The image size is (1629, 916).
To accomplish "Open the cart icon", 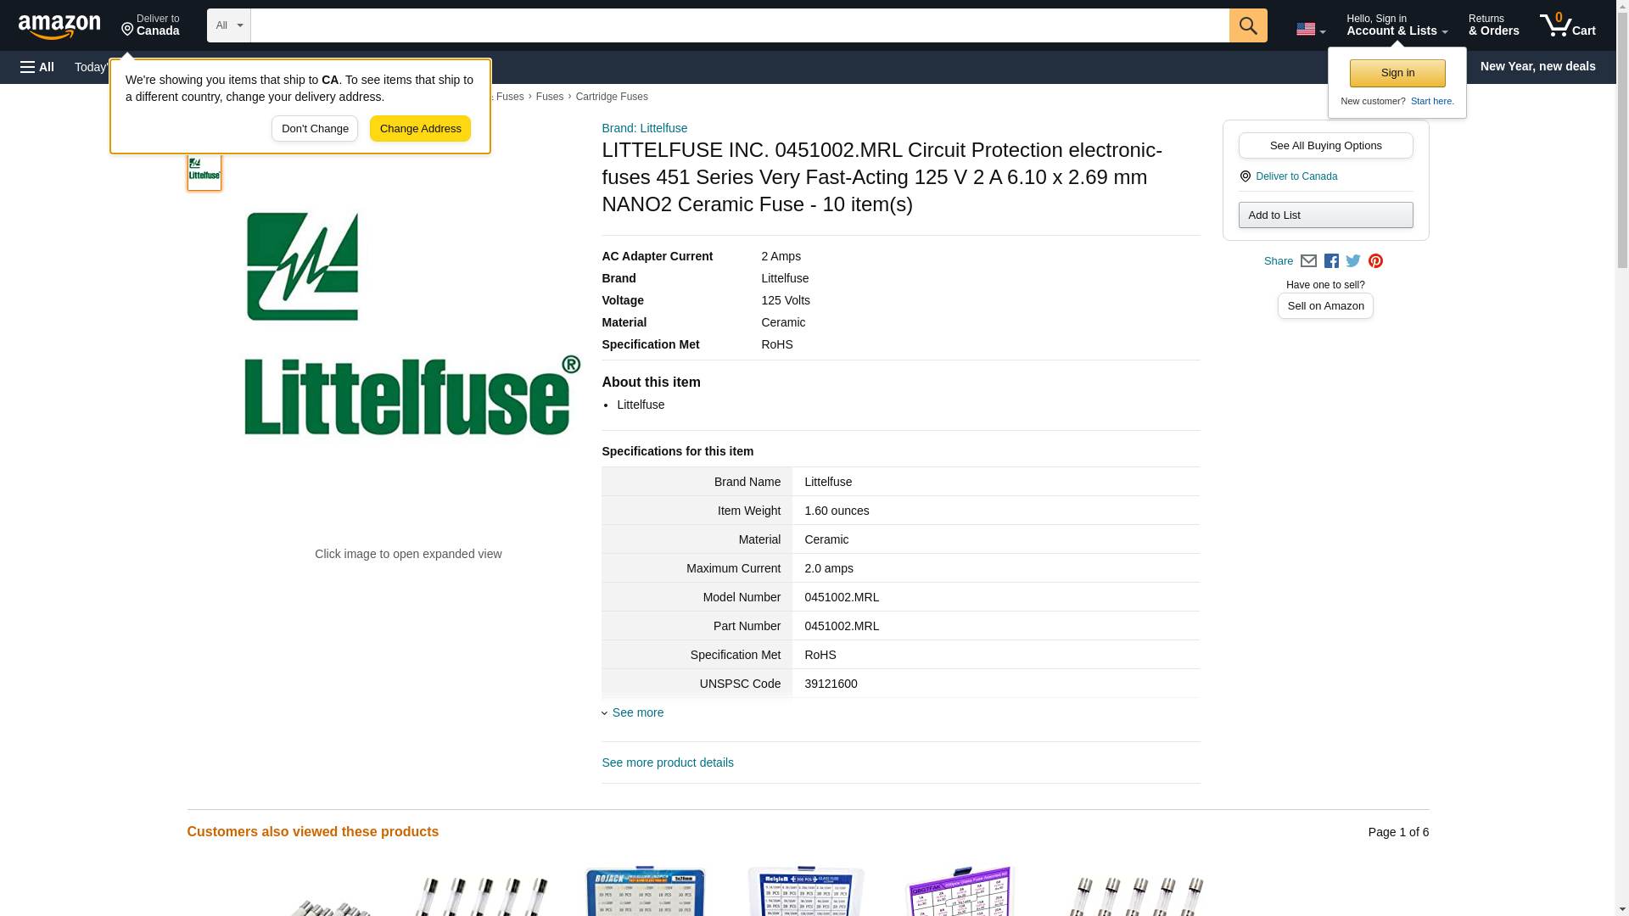I will click(1567, 25).
